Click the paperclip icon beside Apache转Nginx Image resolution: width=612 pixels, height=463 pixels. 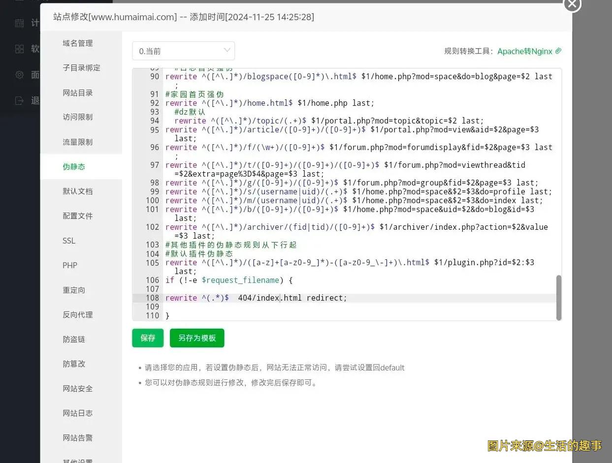tap(558, 51)
